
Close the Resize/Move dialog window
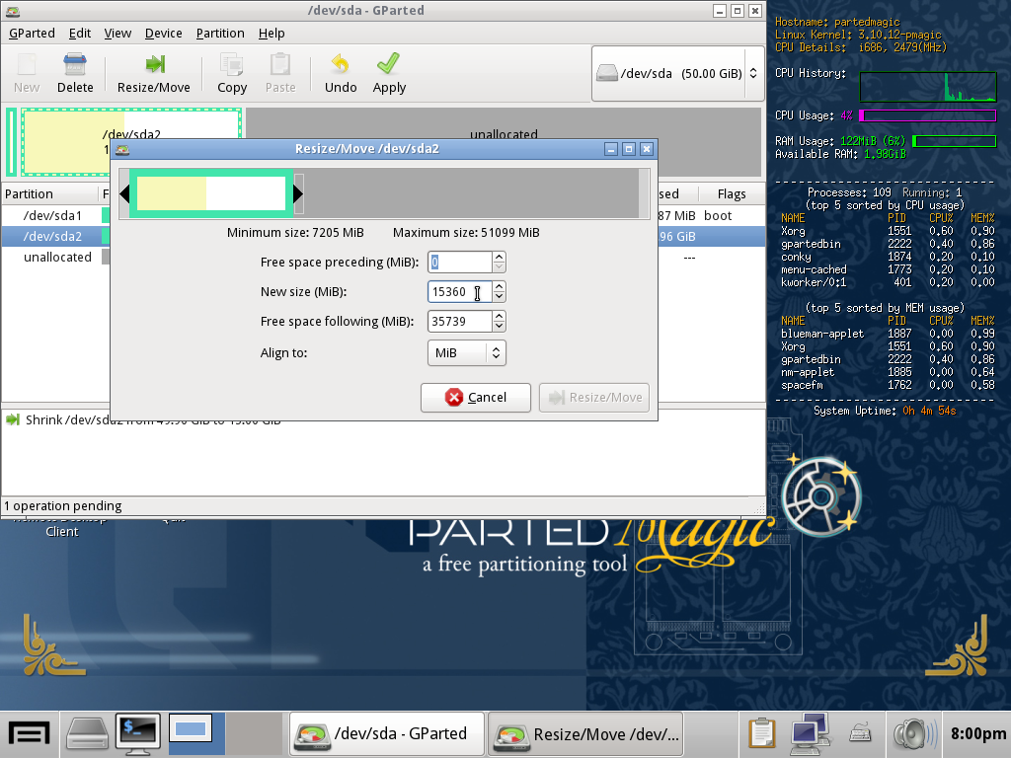click(x=647, y=149)
